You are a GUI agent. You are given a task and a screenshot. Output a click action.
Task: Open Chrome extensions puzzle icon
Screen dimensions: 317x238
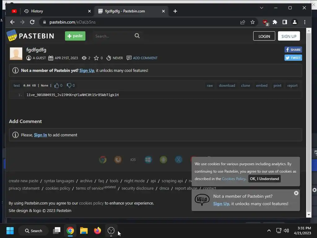[275, 22]
